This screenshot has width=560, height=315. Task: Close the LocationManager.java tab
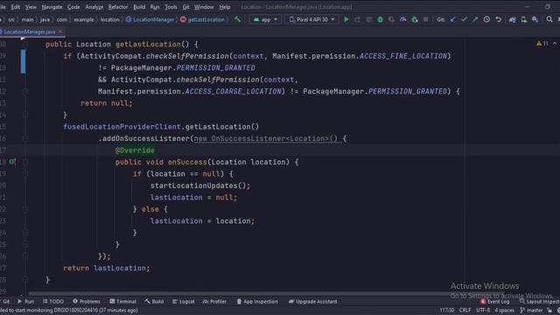60,31
